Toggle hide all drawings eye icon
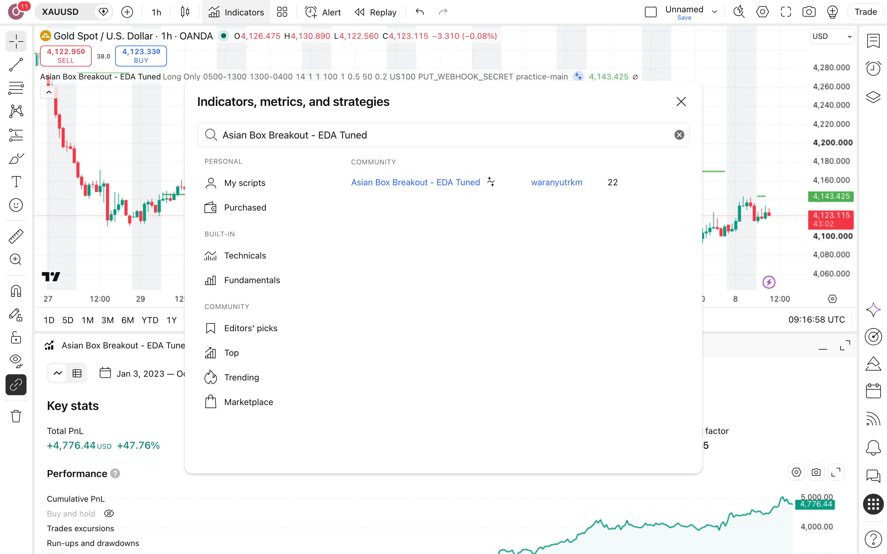 (16, 361)
